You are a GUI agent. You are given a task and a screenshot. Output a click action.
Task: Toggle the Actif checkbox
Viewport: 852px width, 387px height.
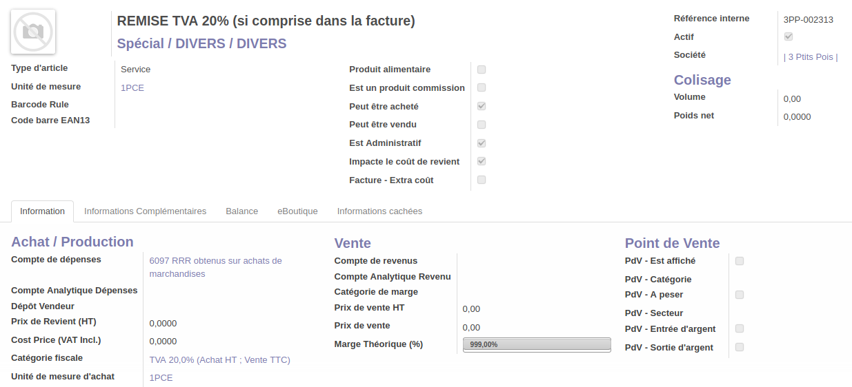(x=789, y=36)
